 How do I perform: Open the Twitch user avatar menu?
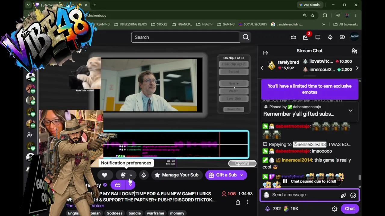(354, 37)
